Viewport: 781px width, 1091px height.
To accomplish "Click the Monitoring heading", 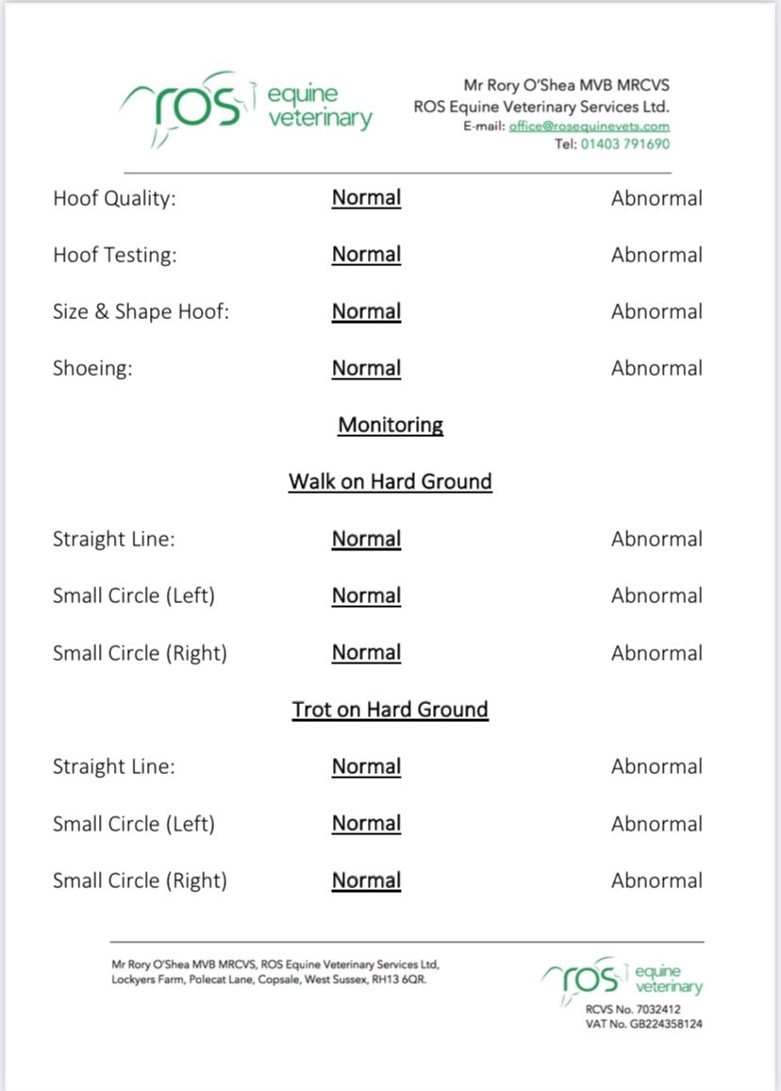I will click(x=390, y=425).
